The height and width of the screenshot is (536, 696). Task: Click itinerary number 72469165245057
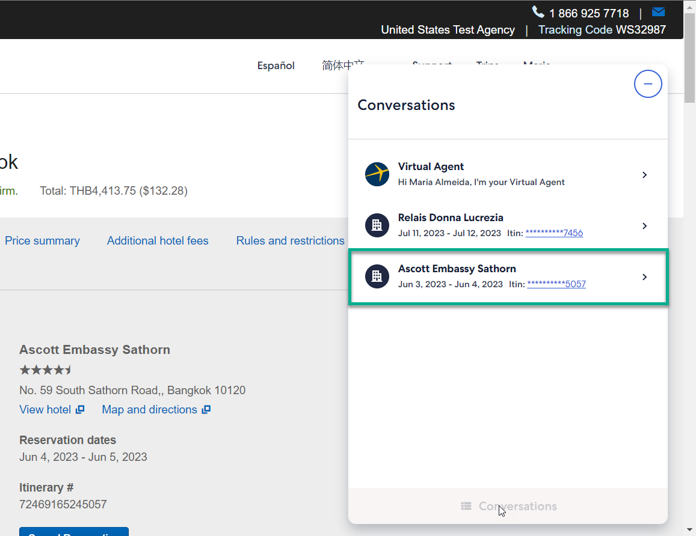[x=63, y=504]
